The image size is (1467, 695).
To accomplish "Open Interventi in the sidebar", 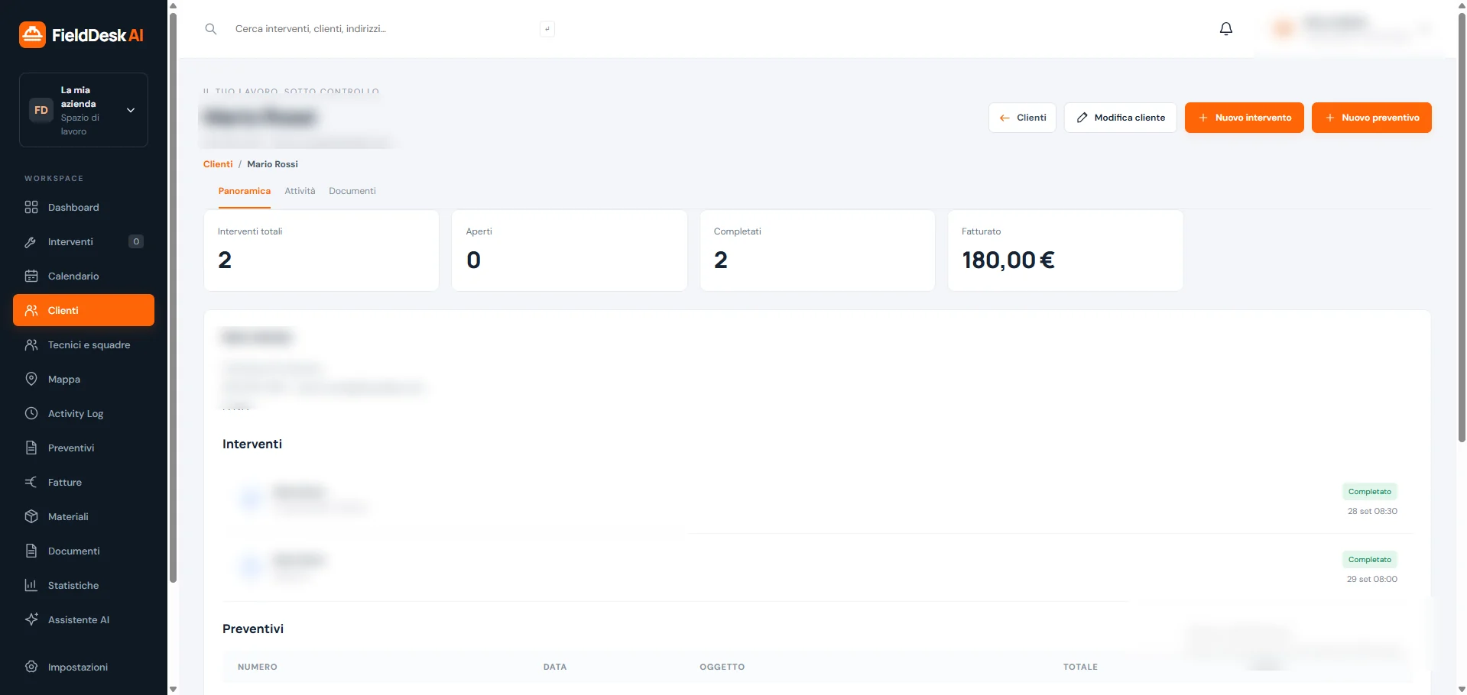I will click(x=83, y=241).
